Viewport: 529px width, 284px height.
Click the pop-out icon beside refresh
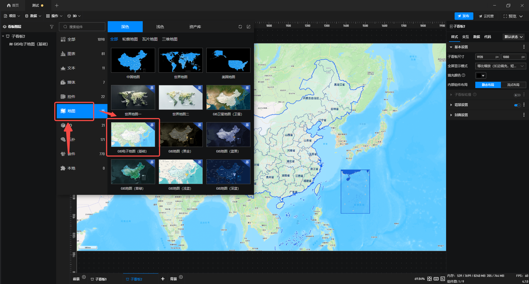(x=249, y=27)
